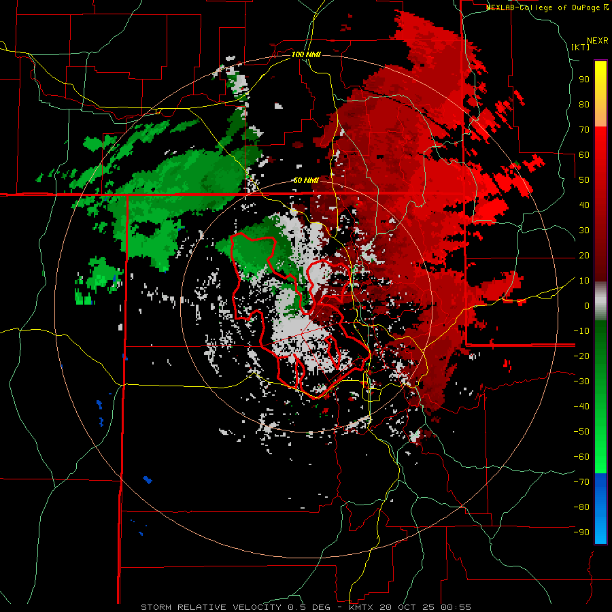Viewport: 612px width, 612px height.
Task: Click the -20 value on the velocity scale
Action: click(x=581, y=356)
